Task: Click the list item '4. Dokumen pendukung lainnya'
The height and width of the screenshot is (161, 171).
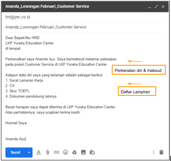Action: pos(31,96)
